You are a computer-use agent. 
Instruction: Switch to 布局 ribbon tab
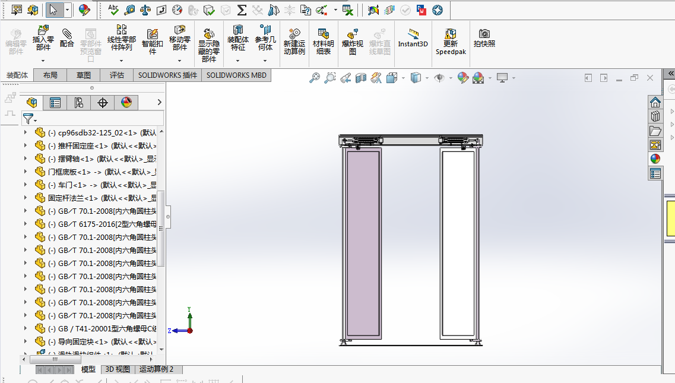point(50,75)
